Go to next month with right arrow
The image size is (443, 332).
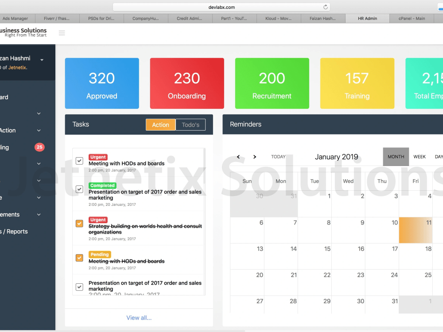255,157
